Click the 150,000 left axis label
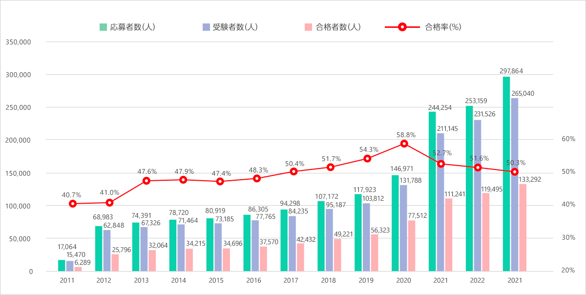Image resolution: width=586 pixels, height=295 pixels. tap(19, 173)
